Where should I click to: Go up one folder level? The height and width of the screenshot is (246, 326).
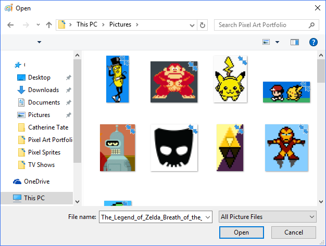[x=49, y=25]
